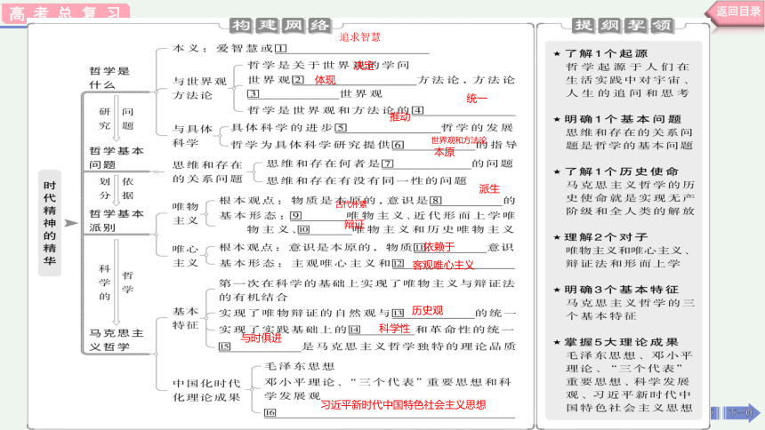Click the 时代精神的精华 root box
Screen dimensions: 765x430
click(50, 223)
